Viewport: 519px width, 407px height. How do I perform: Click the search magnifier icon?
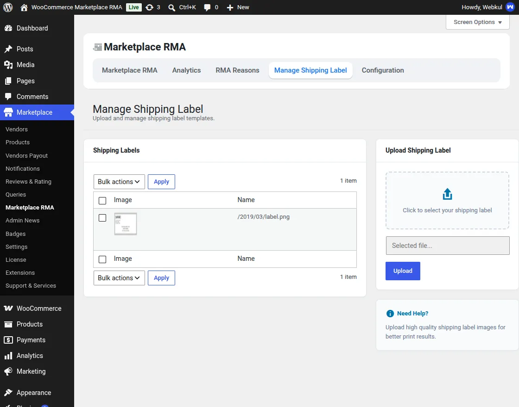[x=171, y=7]
